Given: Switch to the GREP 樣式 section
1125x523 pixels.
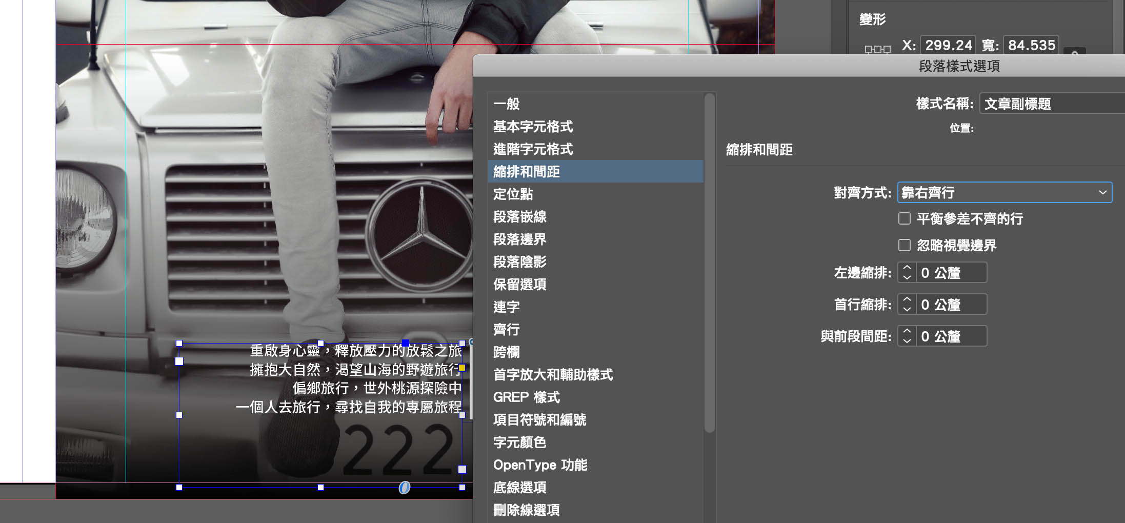Looking at the screenshot, I should pos(526,397).
